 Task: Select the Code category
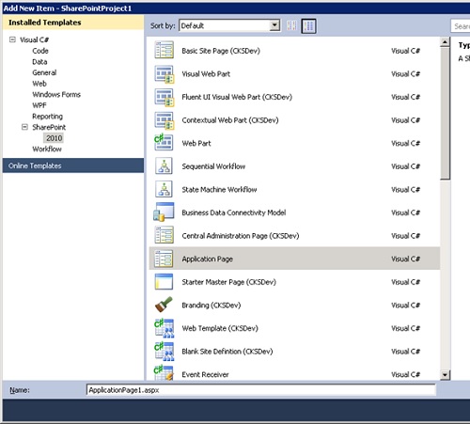[40, 51]
